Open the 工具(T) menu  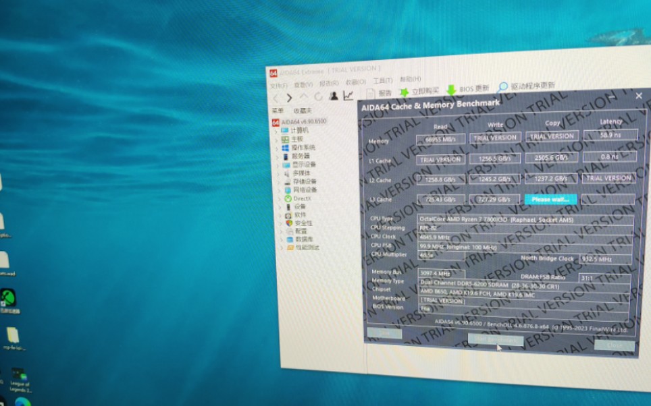(382, 80)
